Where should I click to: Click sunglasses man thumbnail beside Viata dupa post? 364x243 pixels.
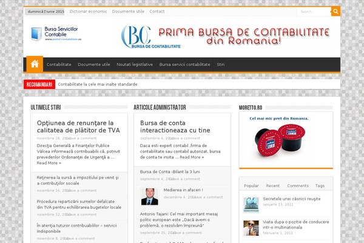coord(251,228)
